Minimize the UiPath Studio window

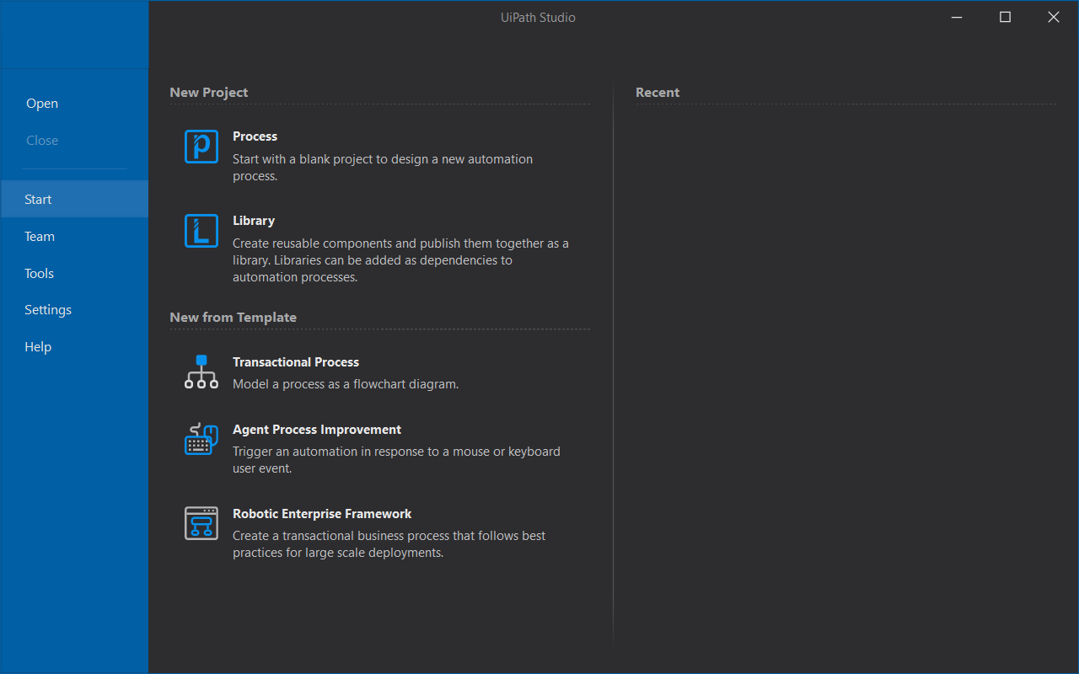[957, 18]
